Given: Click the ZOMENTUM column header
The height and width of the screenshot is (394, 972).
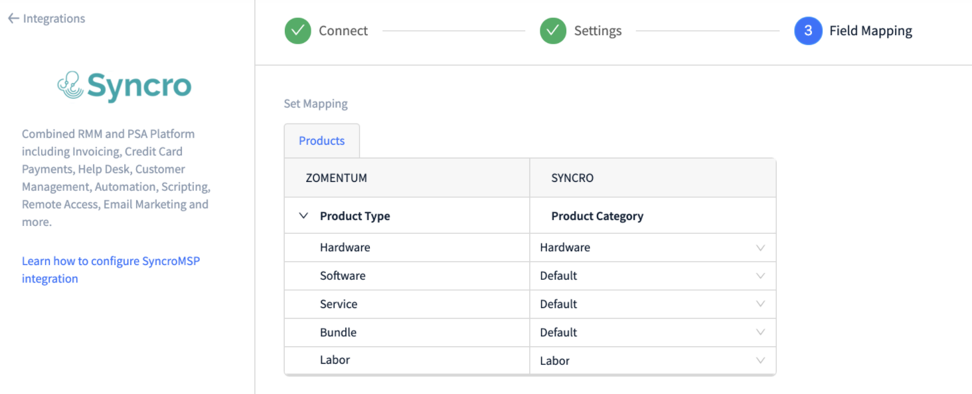Looking at the screenshot, I should (x=336, y=178).
